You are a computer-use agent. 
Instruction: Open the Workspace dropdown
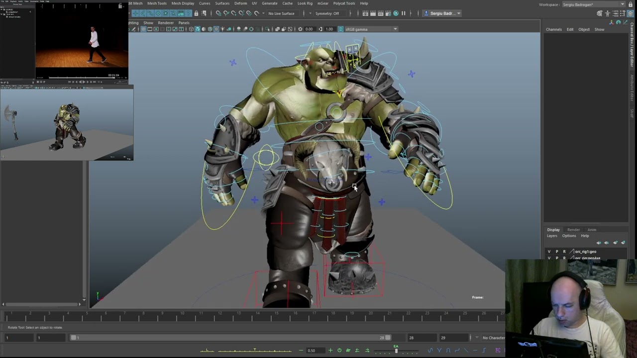point(594,4)
